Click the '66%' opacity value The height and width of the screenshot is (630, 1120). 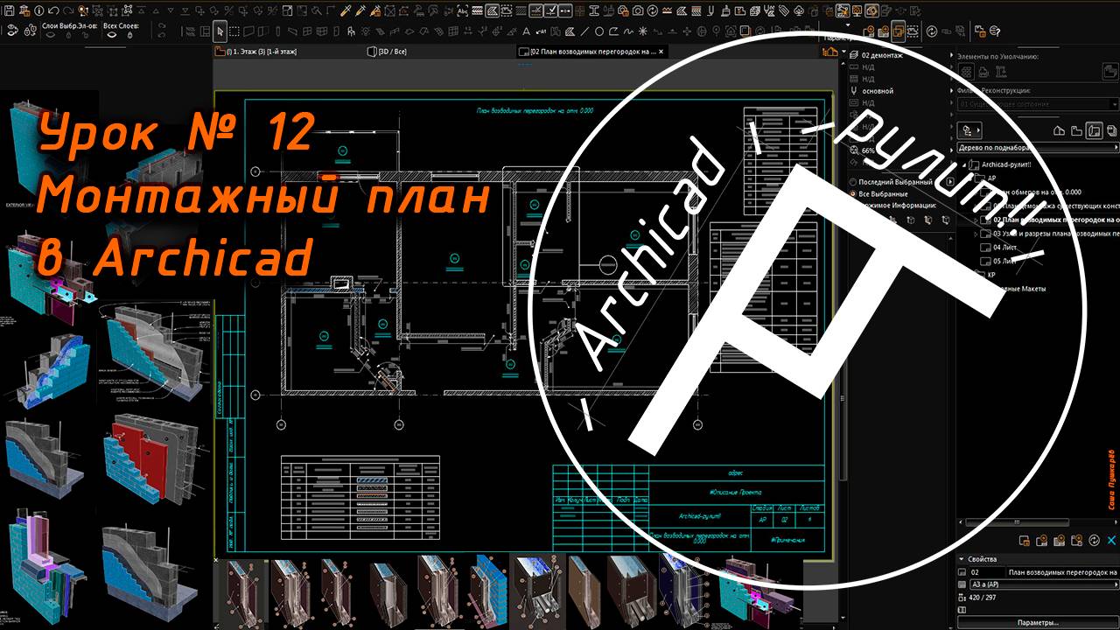(869, 150)
